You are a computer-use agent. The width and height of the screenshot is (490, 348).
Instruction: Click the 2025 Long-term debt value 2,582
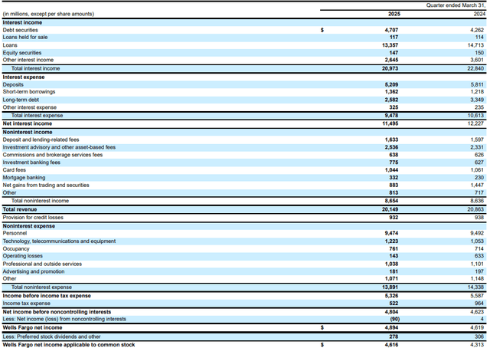coord(391,100)
